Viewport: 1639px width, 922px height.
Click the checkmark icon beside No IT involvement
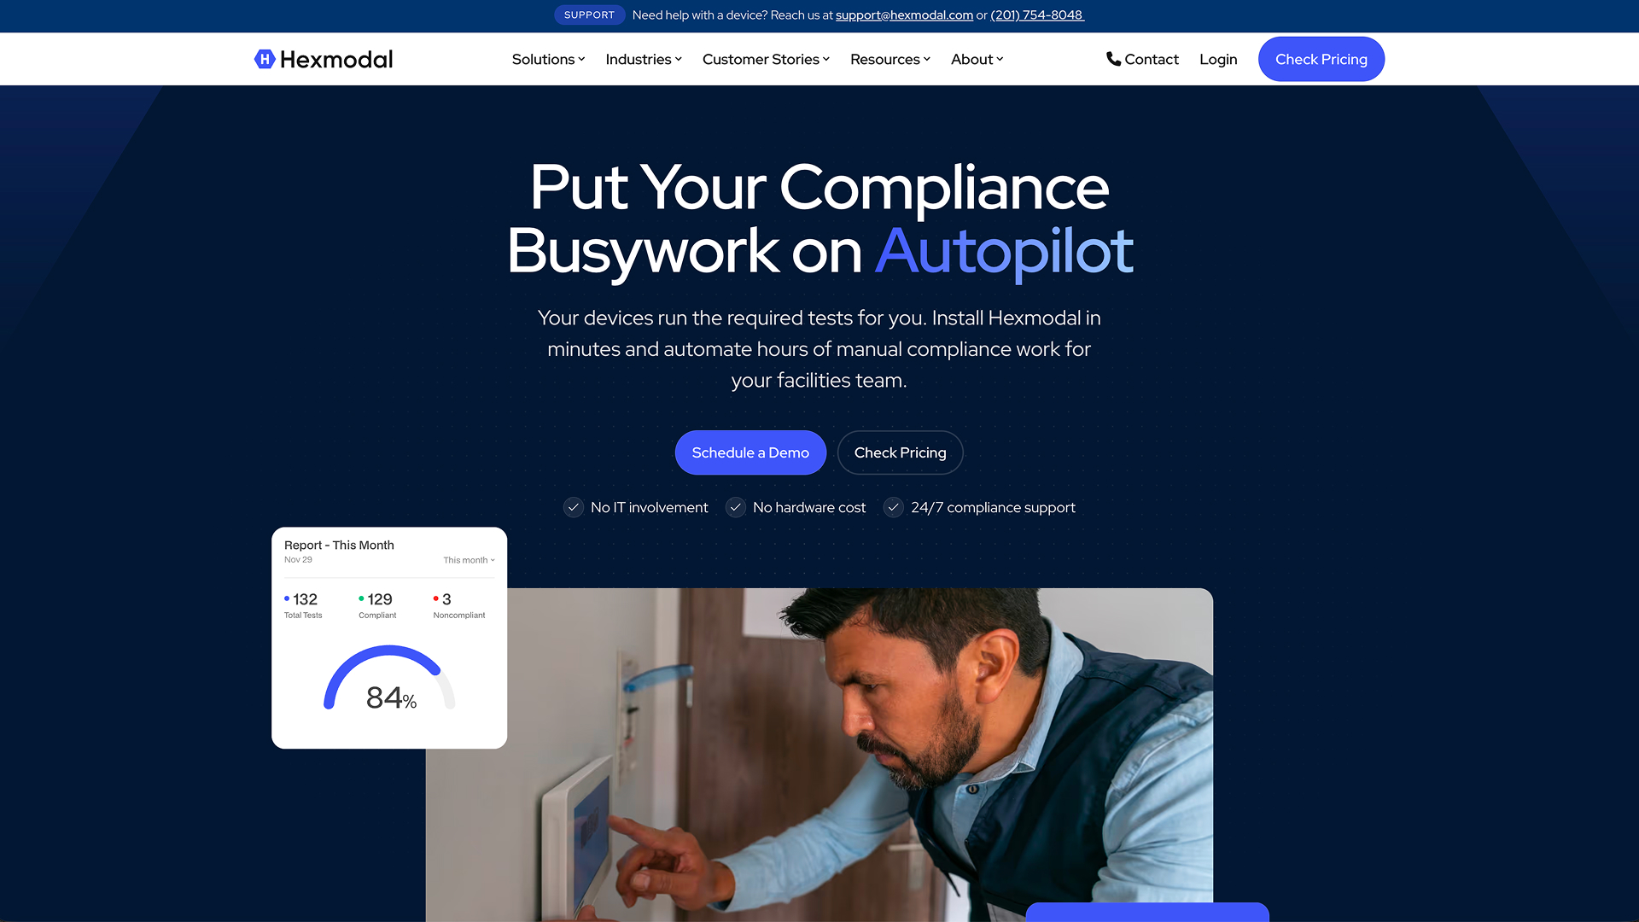pyautogui.click(x=574, y=507)
